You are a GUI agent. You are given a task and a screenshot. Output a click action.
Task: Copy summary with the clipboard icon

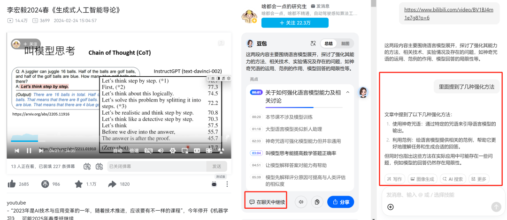317,202
